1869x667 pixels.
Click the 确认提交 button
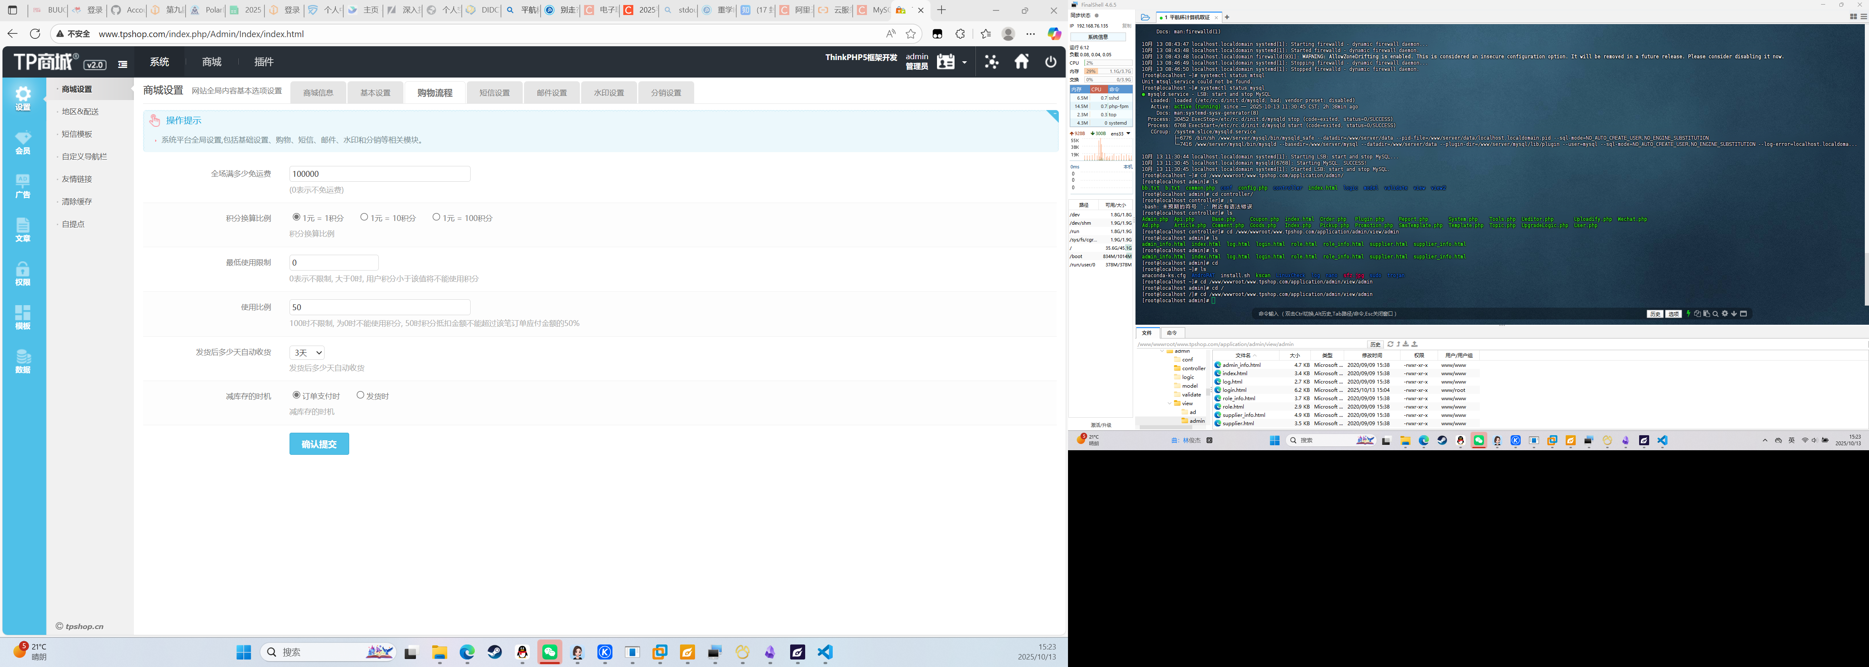click(318, 444)
